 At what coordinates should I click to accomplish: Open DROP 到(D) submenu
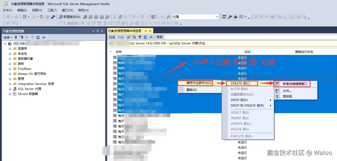(x=248, y=100)
